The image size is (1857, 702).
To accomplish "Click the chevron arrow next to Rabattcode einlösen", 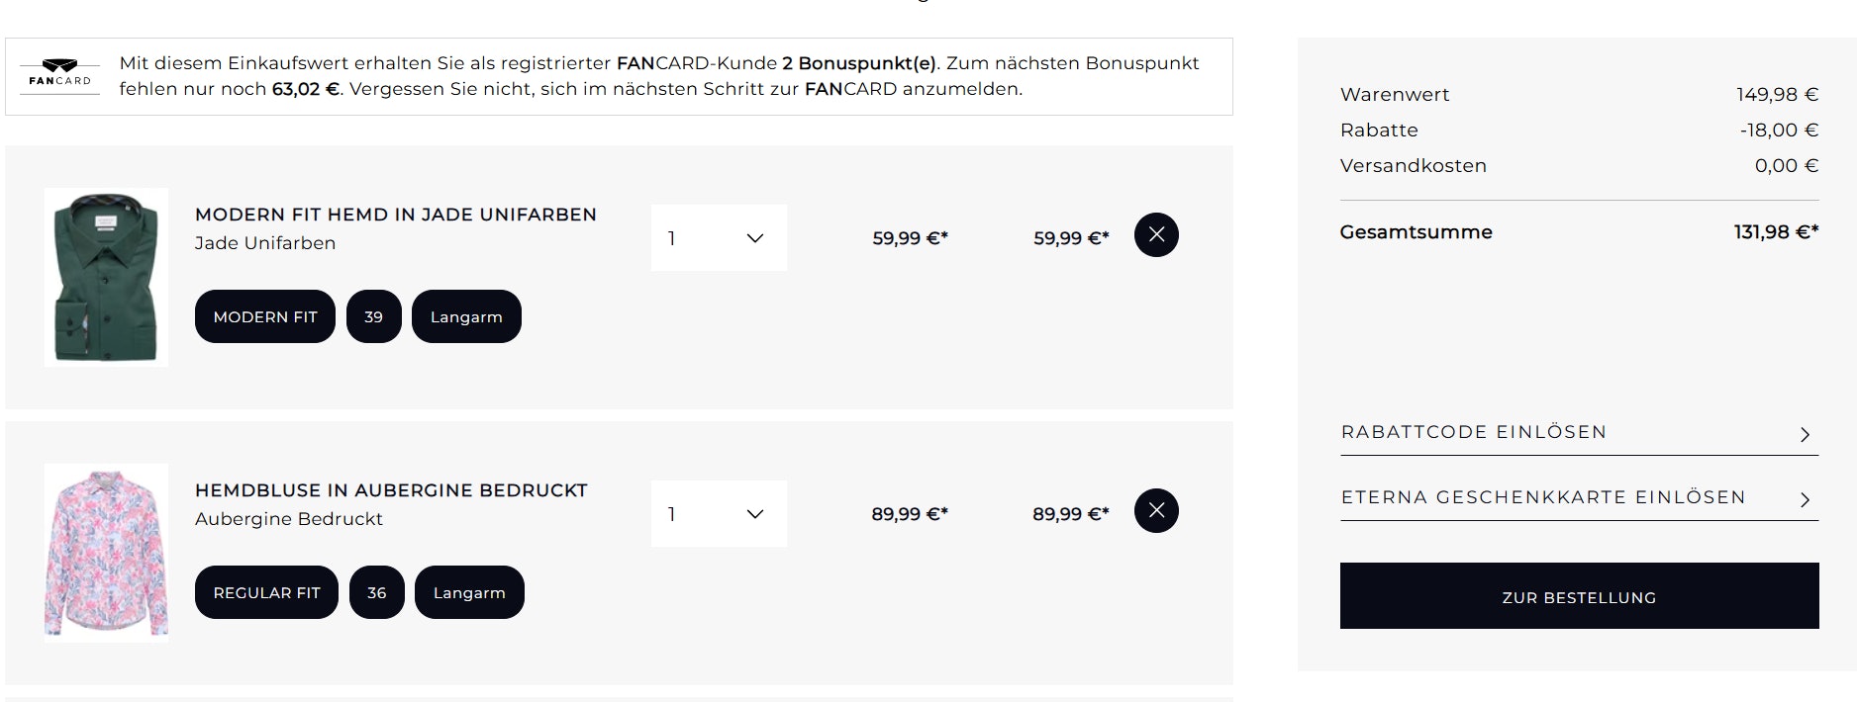I will (1805, 434).
